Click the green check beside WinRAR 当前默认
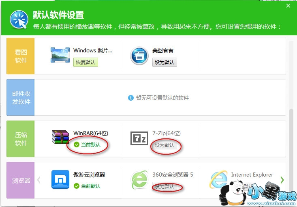The width and height of the screenshot is (297, 207). pyautogui.click(x=77, y=145)
